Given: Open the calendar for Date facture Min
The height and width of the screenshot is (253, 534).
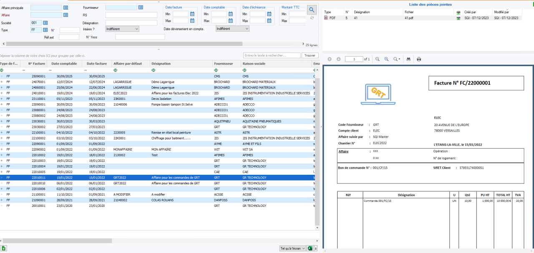Looking at the screenshot, I should pyautogui.click(x=191, y=13).
